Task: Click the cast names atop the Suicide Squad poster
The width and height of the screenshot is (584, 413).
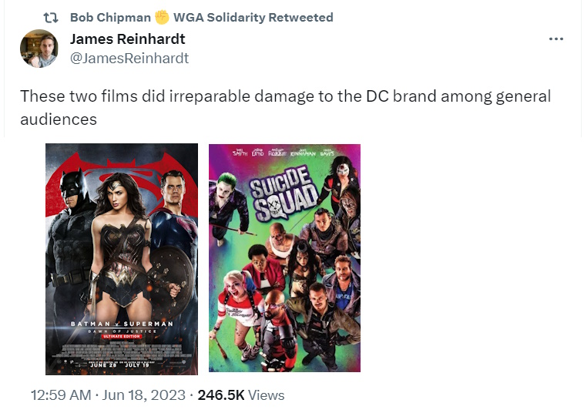Action: 284,153
